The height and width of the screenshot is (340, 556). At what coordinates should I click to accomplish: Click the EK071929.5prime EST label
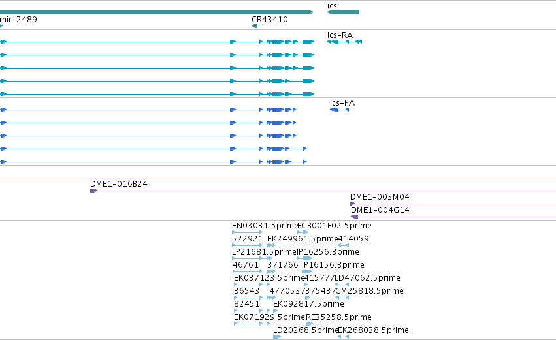pyautogui.click(x=269, y=317)
